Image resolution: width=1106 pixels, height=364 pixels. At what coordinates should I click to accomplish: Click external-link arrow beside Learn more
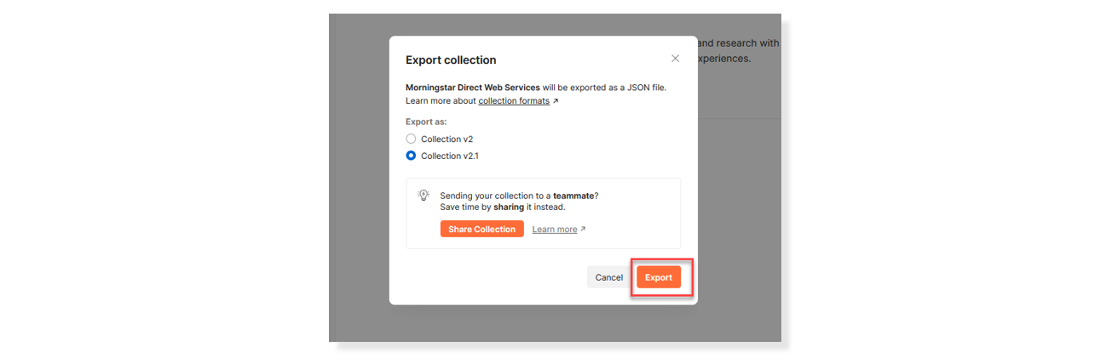click(583, 230)
